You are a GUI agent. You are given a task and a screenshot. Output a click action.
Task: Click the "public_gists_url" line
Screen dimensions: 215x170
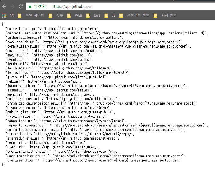61,112
